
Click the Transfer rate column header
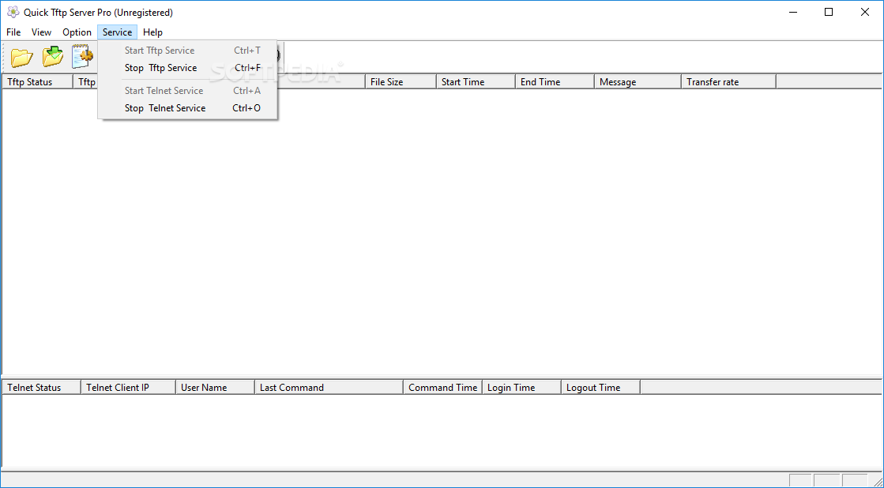click(729, 81)
